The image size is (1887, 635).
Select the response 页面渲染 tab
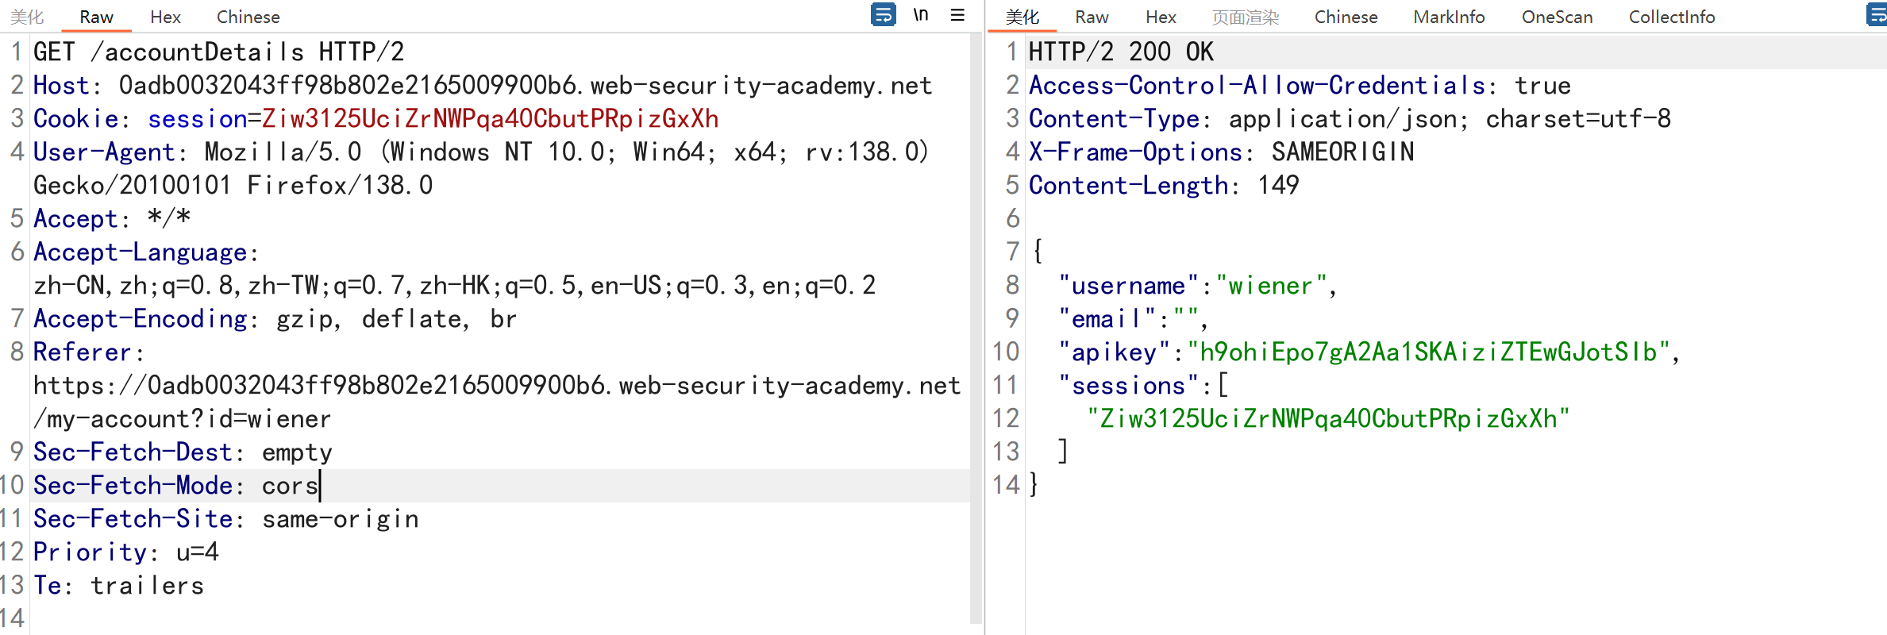pyautogui.click(x=1245, y=17)
